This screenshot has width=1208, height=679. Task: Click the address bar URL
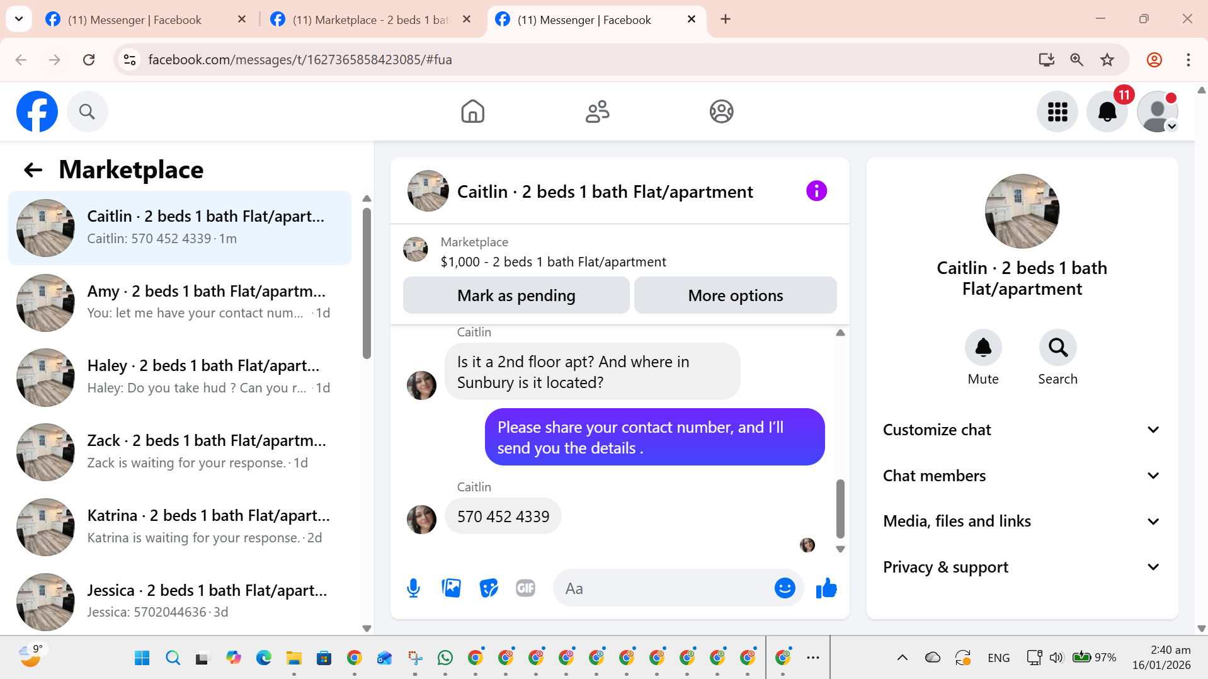click(x=300, y=60)
